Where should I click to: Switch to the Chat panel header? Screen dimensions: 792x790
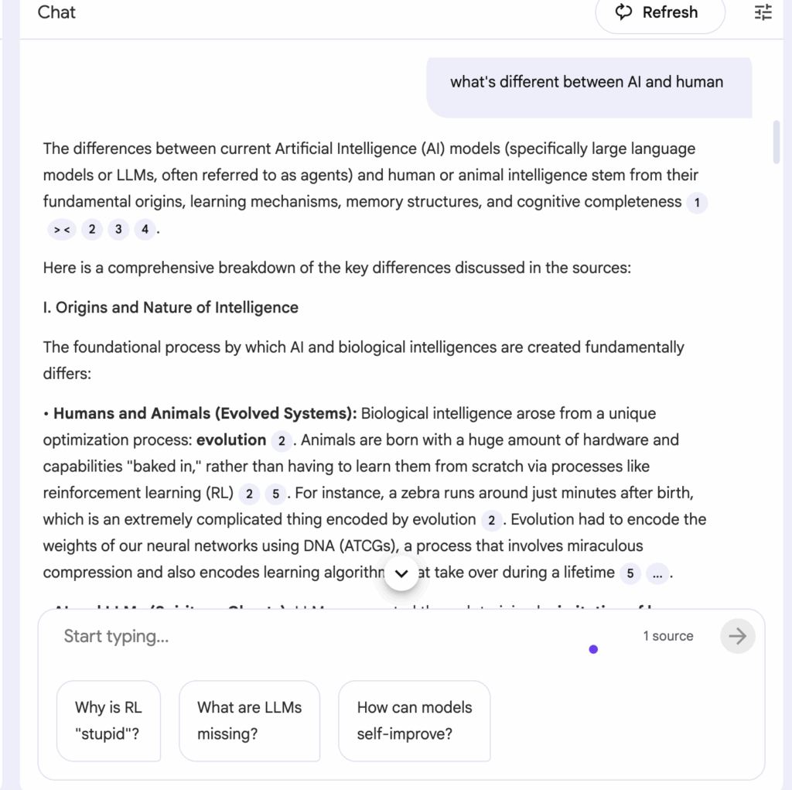pos(56,12)
